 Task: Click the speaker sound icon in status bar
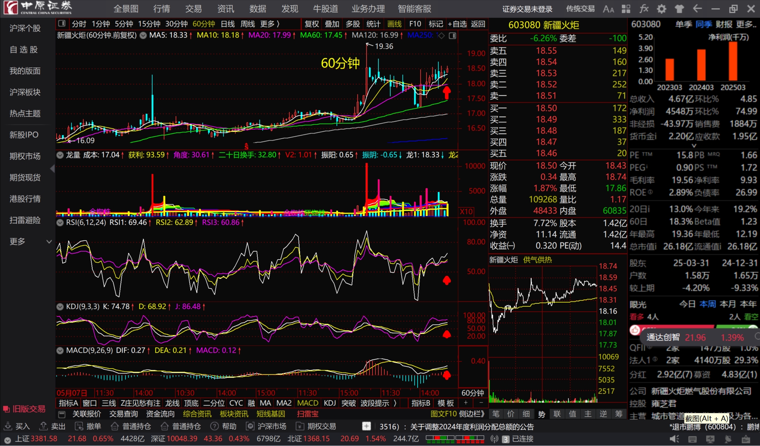tap(674, 439)
